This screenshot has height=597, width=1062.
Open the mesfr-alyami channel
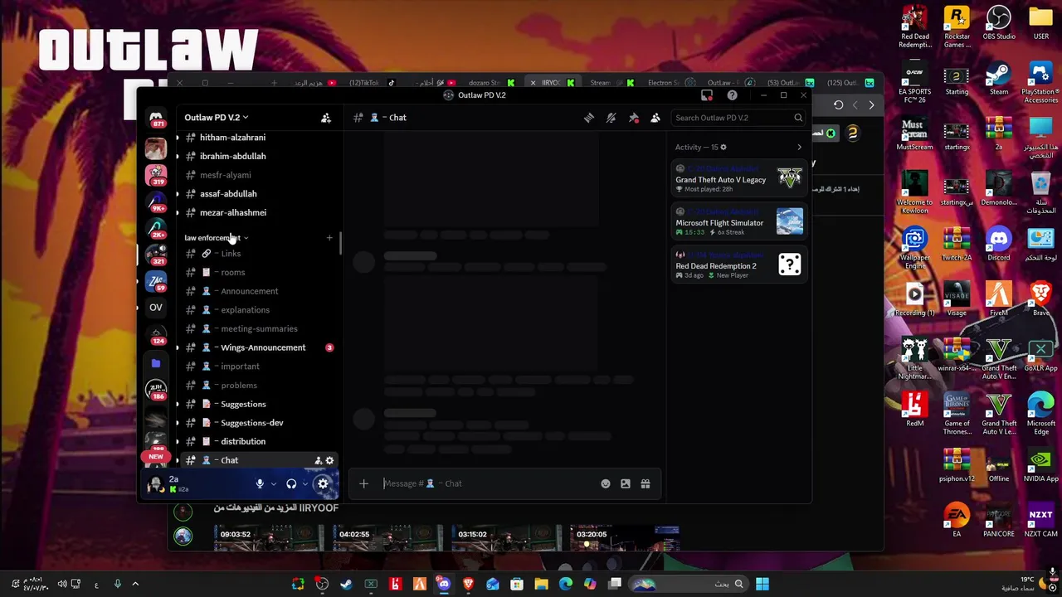pos(257,175)
